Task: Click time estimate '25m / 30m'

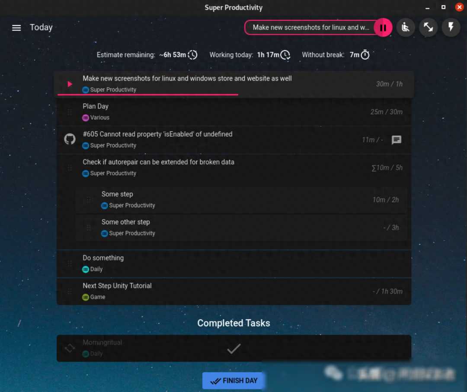Action: [386, 112]
